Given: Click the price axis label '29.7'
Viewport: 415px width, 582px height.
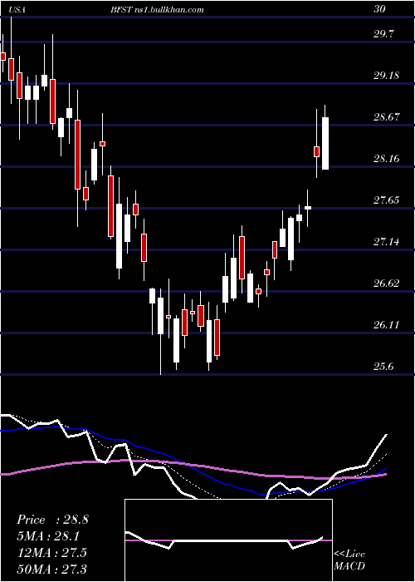Looking at the screenshot, I should 383,34.
